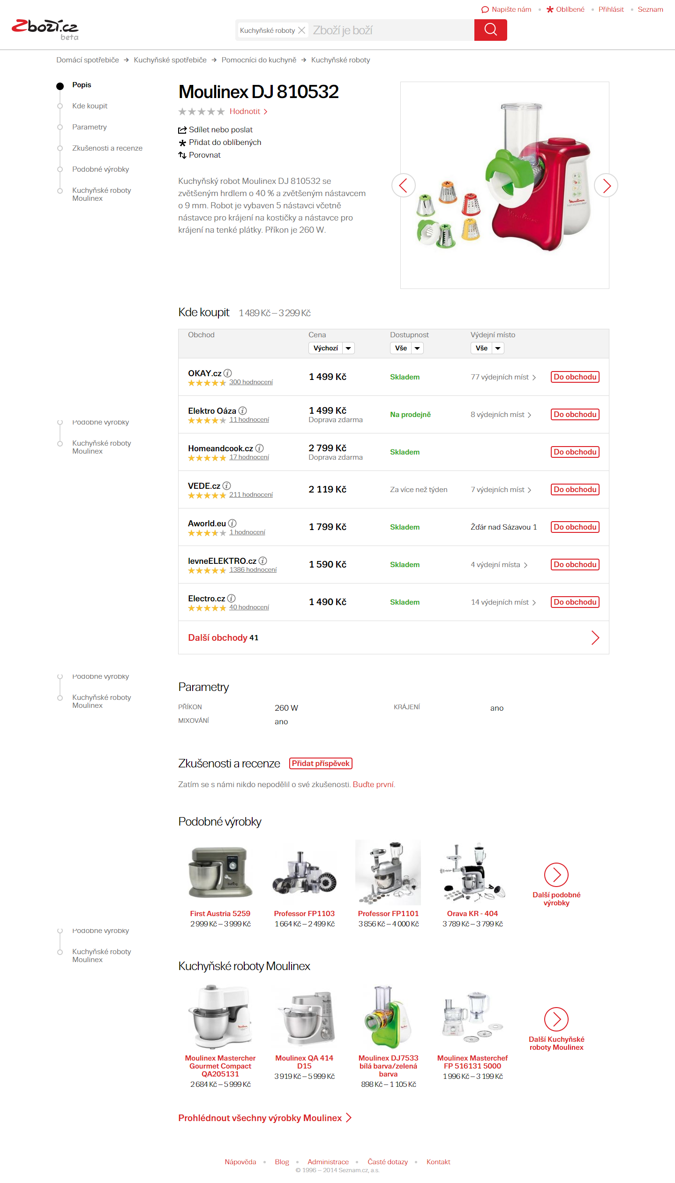Click the Nápověda footer link
The height and width of the screenshot is (1183, 675).
(240, 1162)
